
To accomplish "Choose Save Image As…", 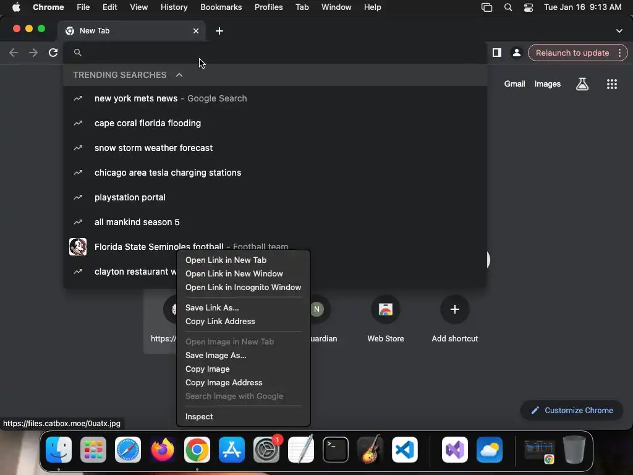I will (244, 356).
